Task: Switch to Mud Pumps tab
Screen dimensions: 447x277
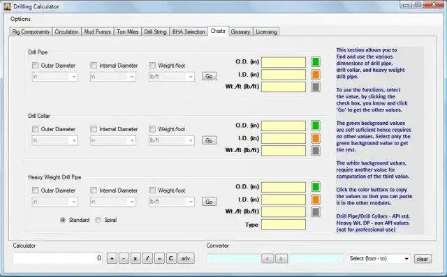Action: pos(98,32)
